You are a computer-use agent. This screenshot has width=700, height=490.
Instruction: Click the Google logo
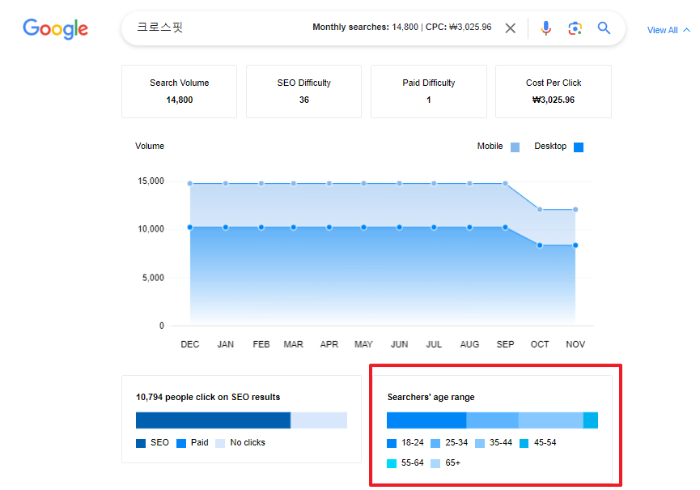(55, 29)
